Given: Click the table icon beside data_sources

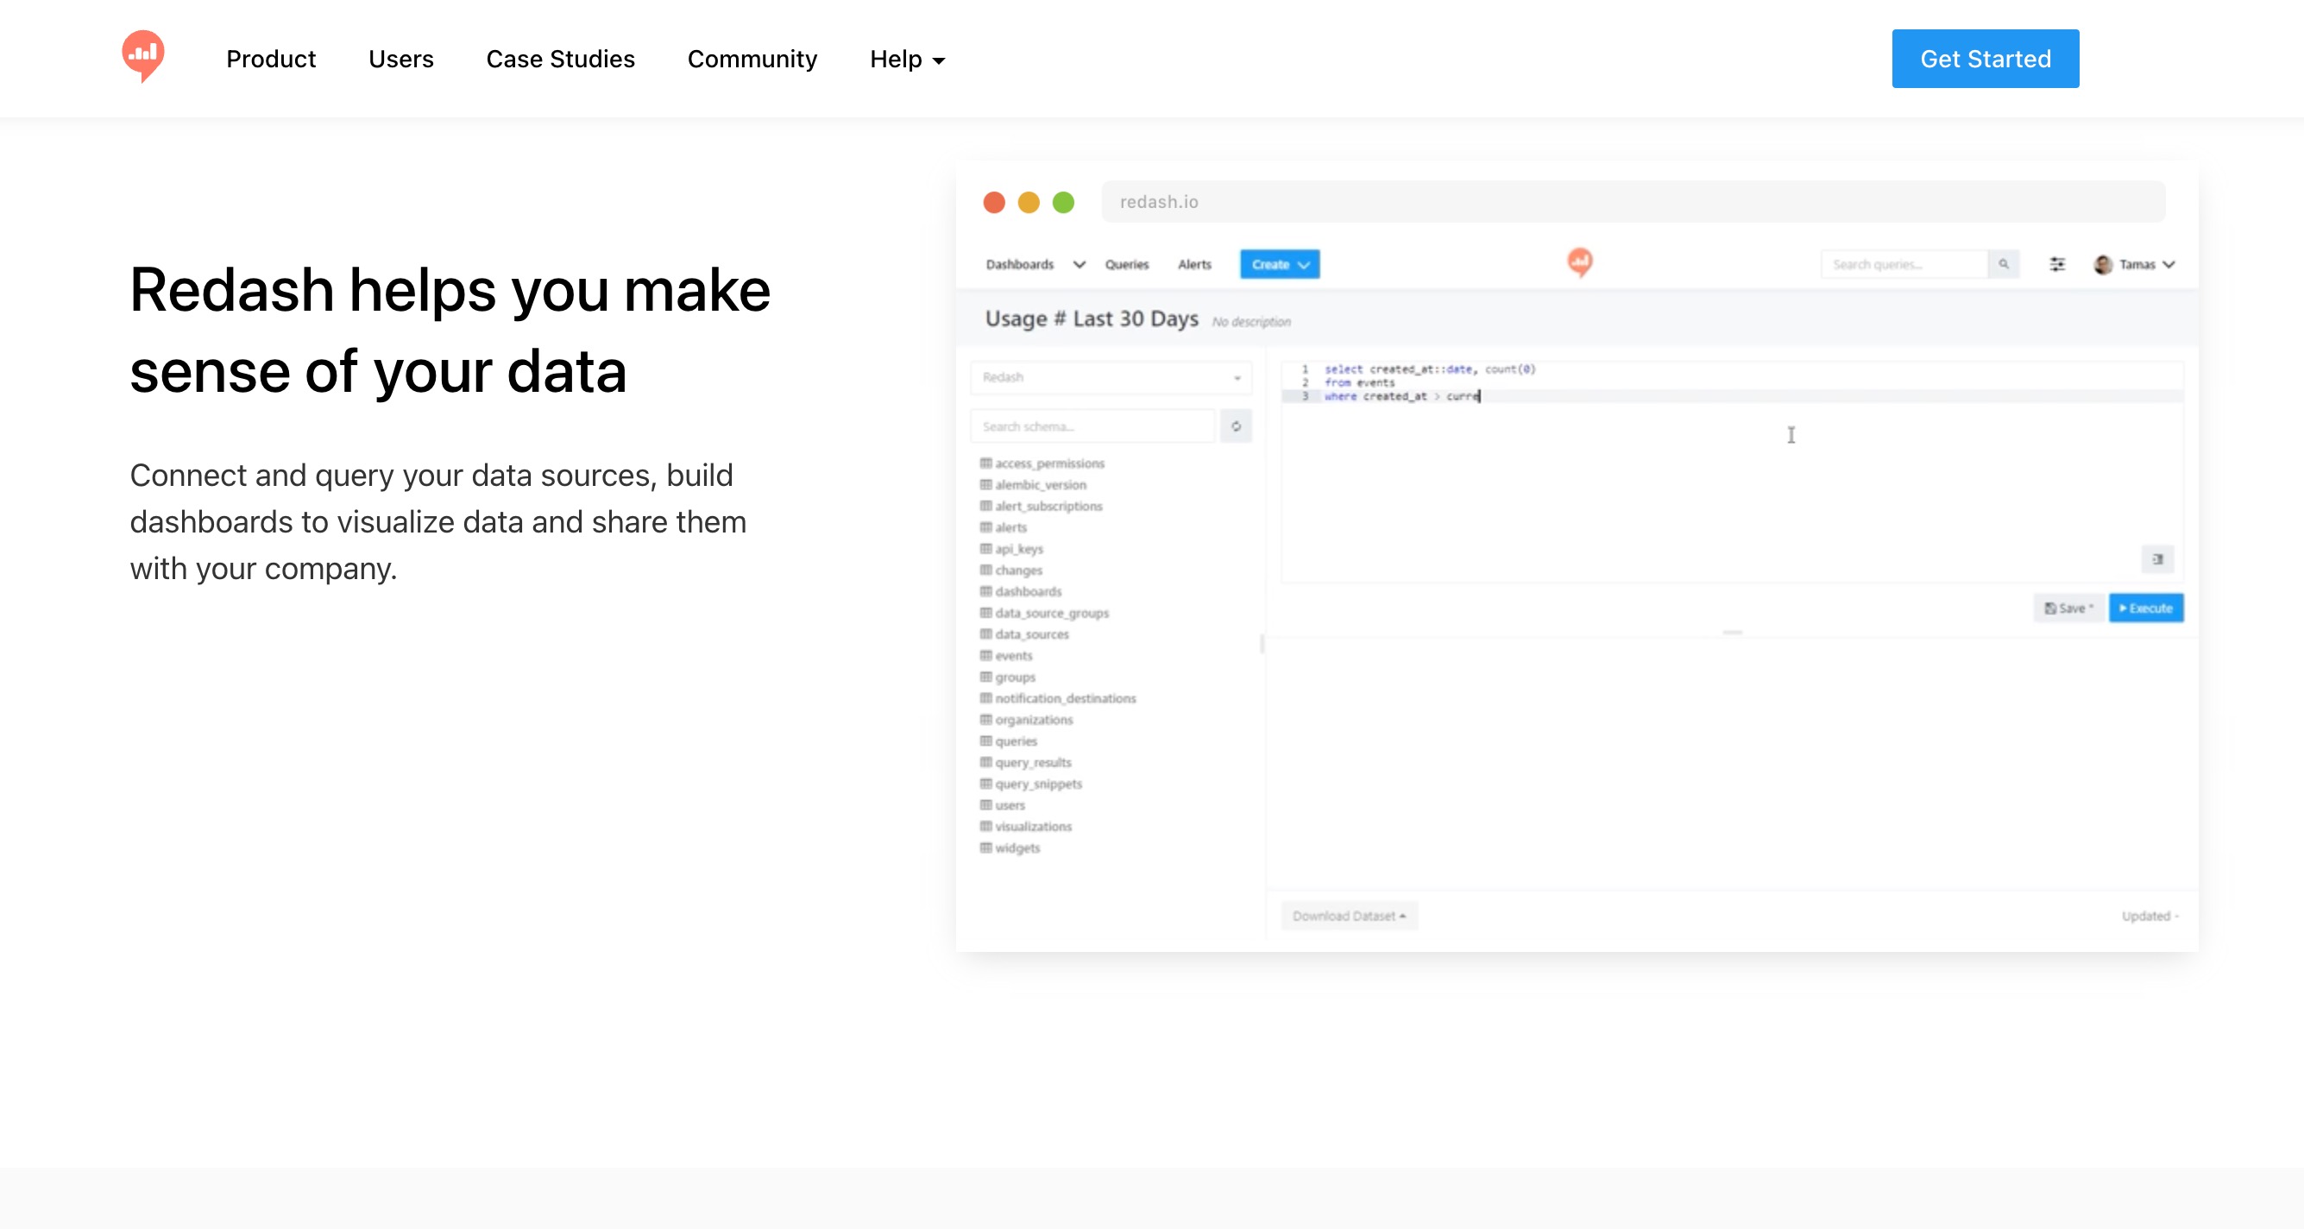Looking at the screenshot, I should coord(985,633).
